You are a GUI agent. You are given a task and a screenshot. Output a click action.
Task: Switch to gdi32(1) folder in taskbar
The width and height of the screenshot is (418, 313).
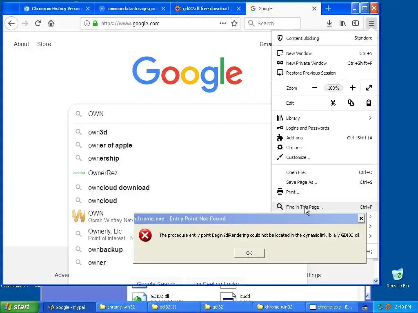[x=174, y=307]
